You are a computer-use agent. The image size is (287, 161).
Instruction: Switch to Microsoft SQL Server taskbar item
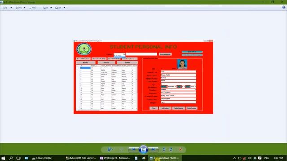[x=81, y=158]
